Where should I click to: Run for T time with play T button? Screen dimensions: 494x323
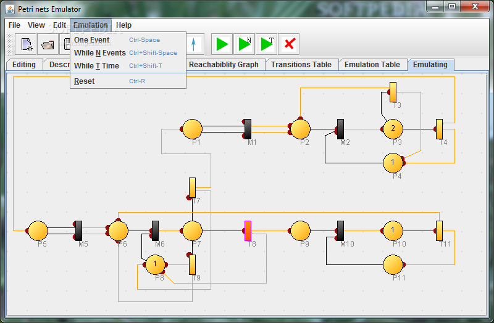click(x=267, y=44)
